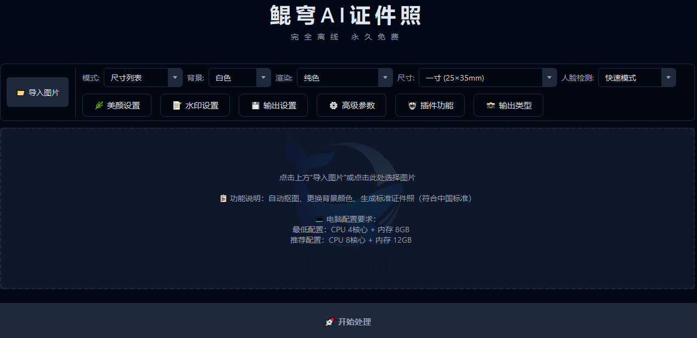Open the 渲染 dropdown showing 纯色
The height and width of the screenshot is (338, 697).
[x=345, y=78]
